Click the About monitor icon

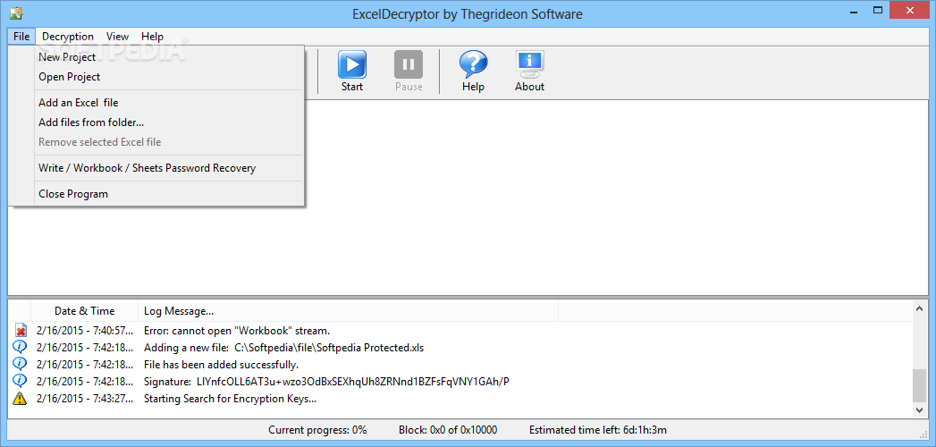tap(529, 64)
